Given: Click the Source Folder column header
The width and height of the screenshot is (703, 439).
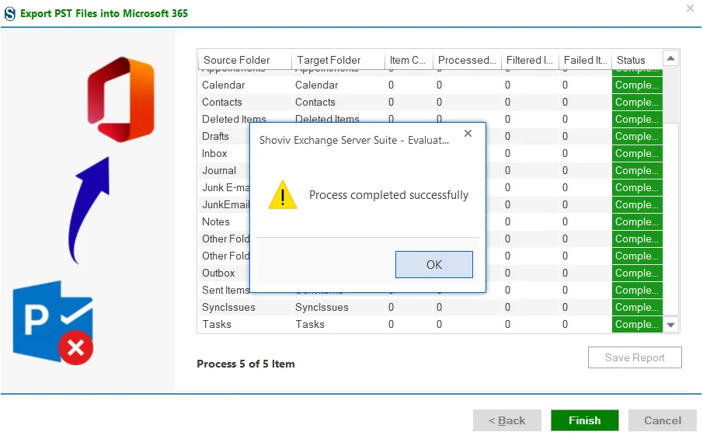Looking at the screenshot, I should tap(245, 60).
